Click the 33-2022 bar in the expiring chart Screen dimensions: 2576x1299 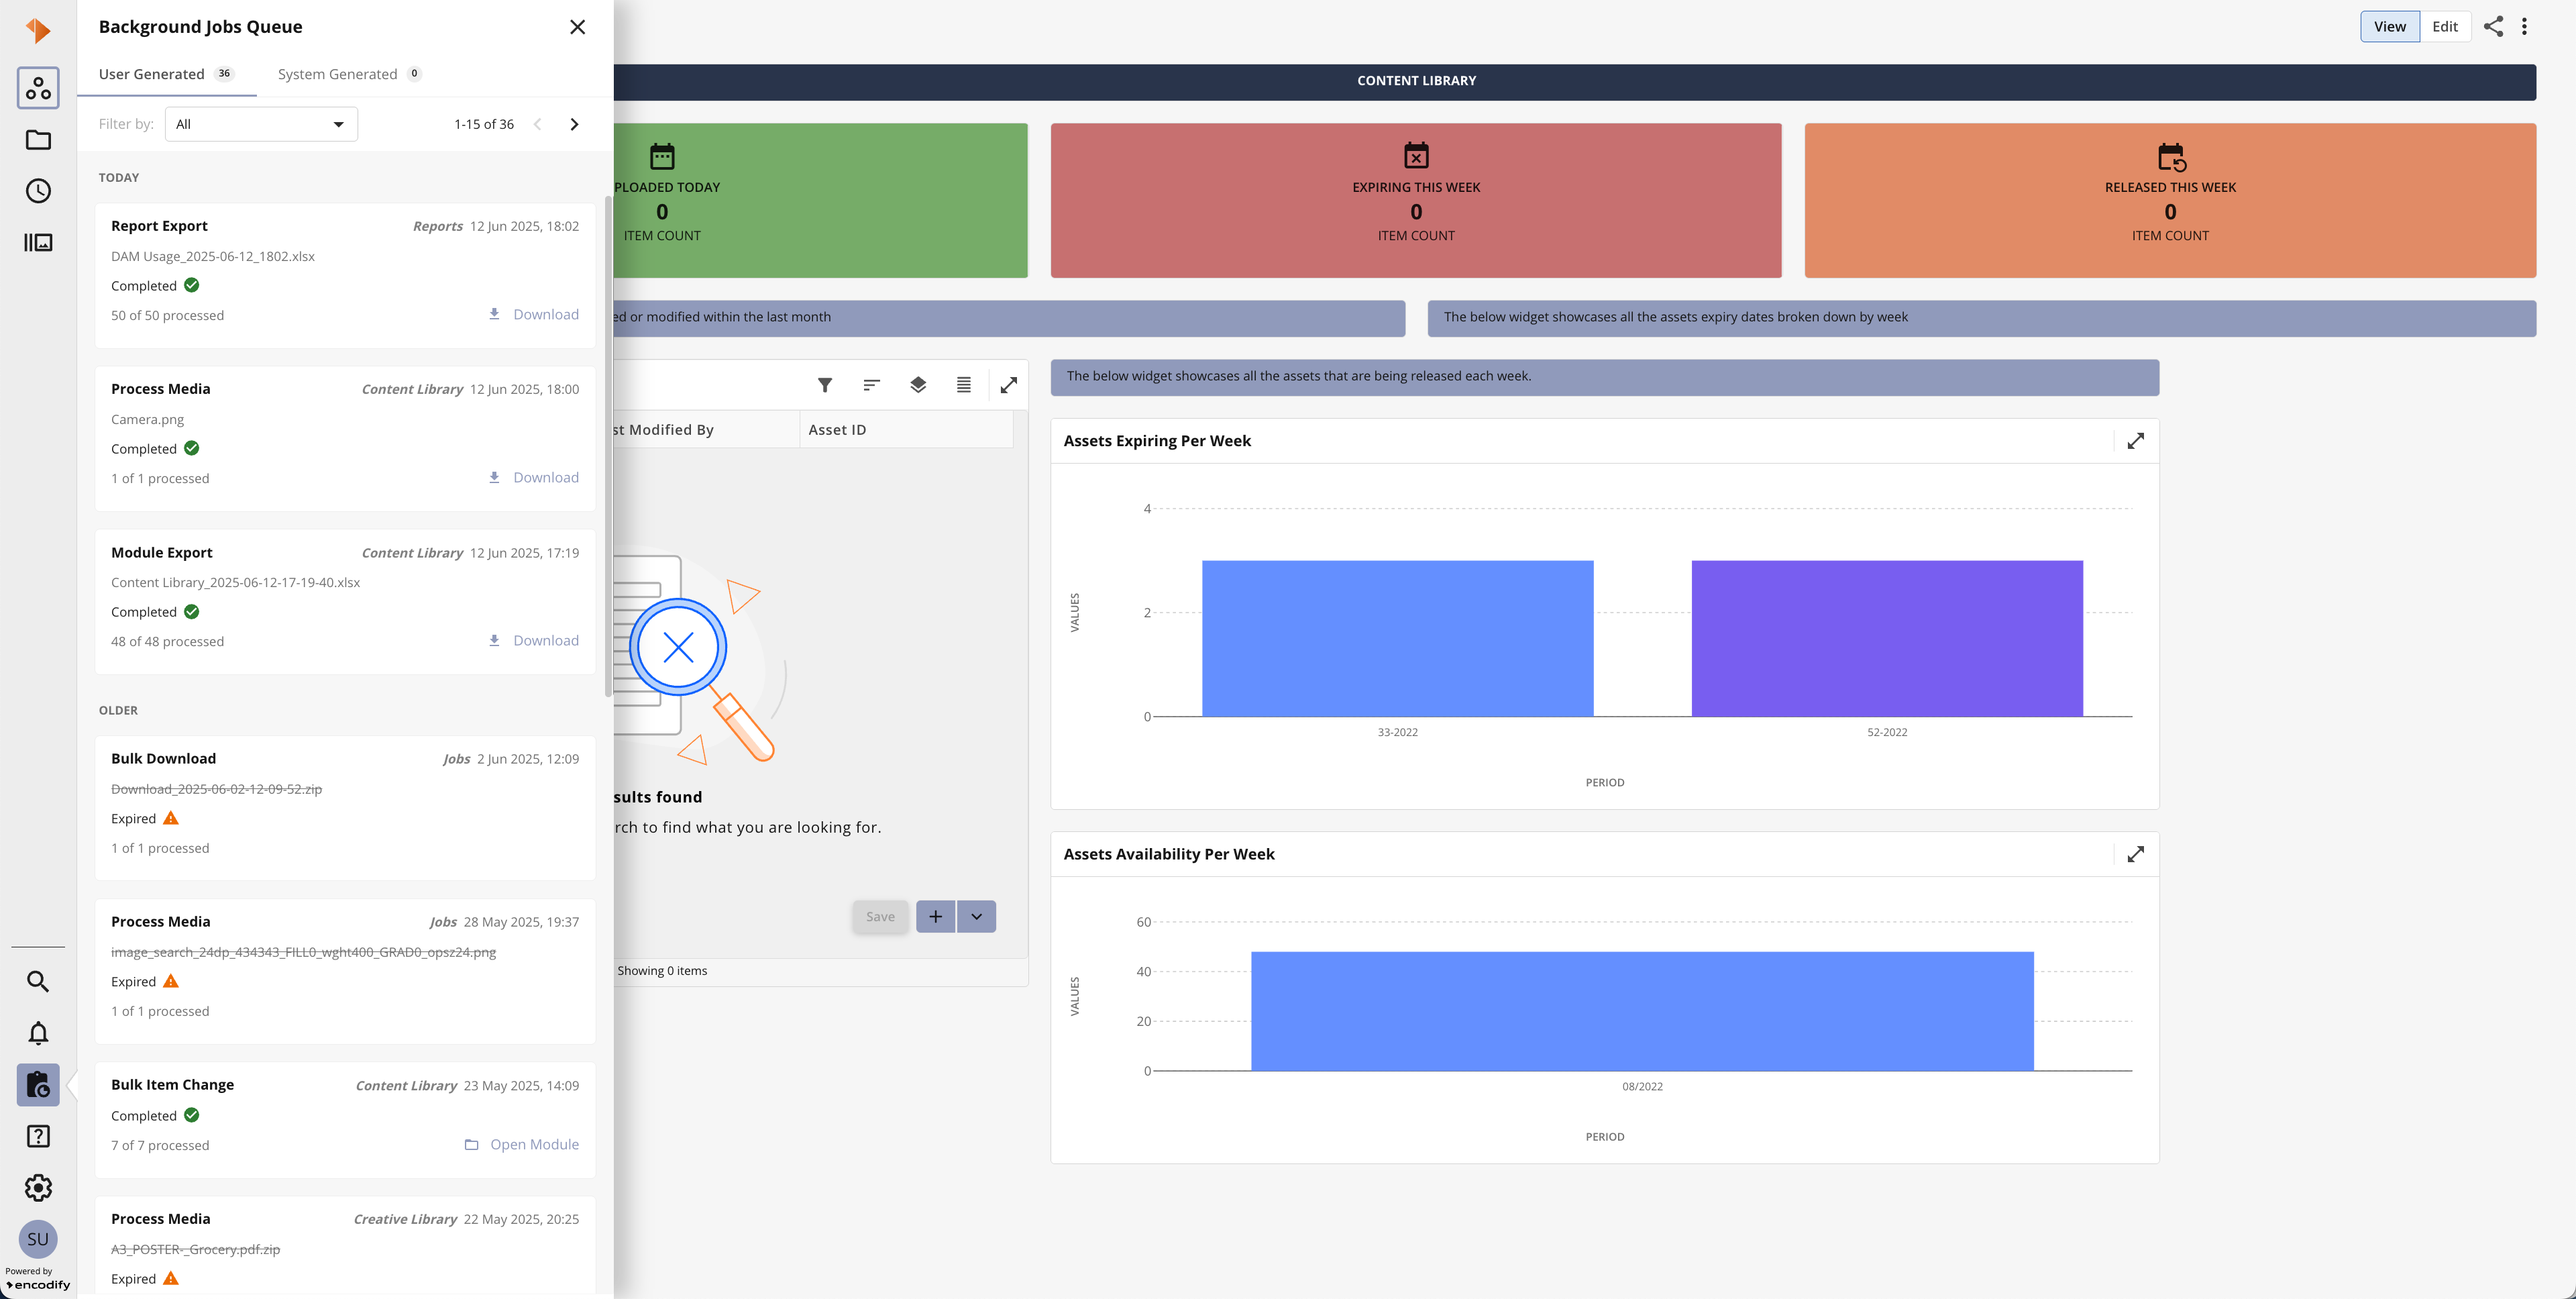tap(1397, 638)
